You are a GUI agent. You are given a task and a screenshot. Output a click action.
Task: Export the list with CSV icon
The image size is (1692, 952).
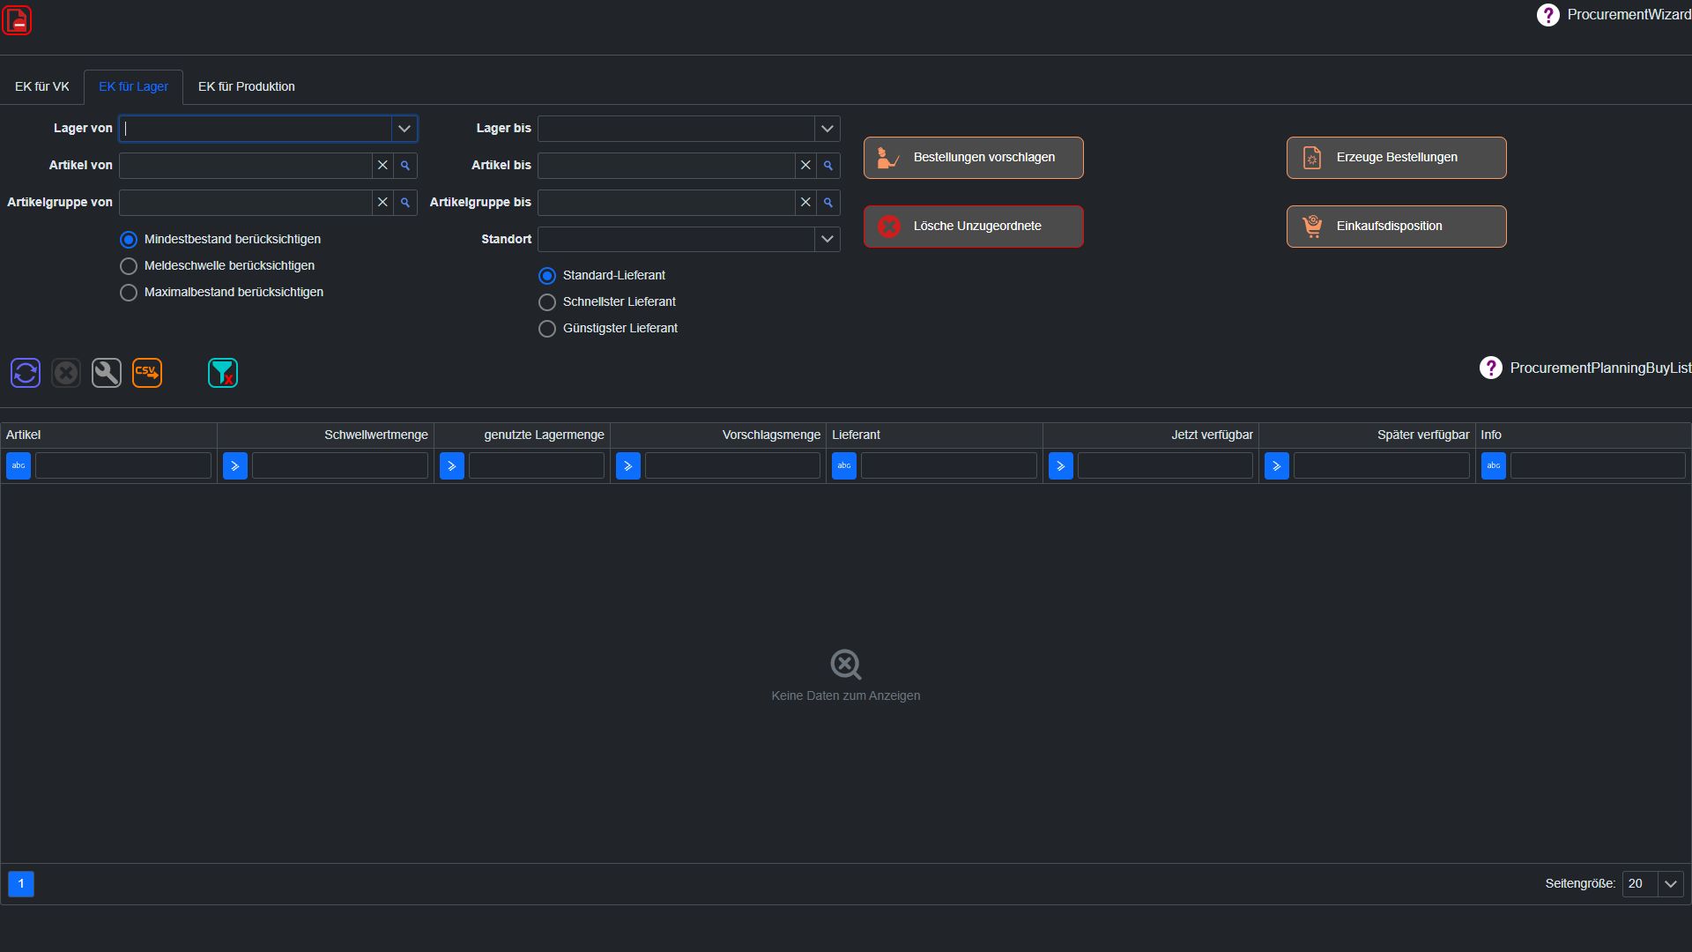click(x=147, y=373)
